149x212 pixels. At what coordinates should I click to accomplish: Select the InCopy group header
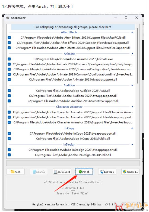coord(69,128)
